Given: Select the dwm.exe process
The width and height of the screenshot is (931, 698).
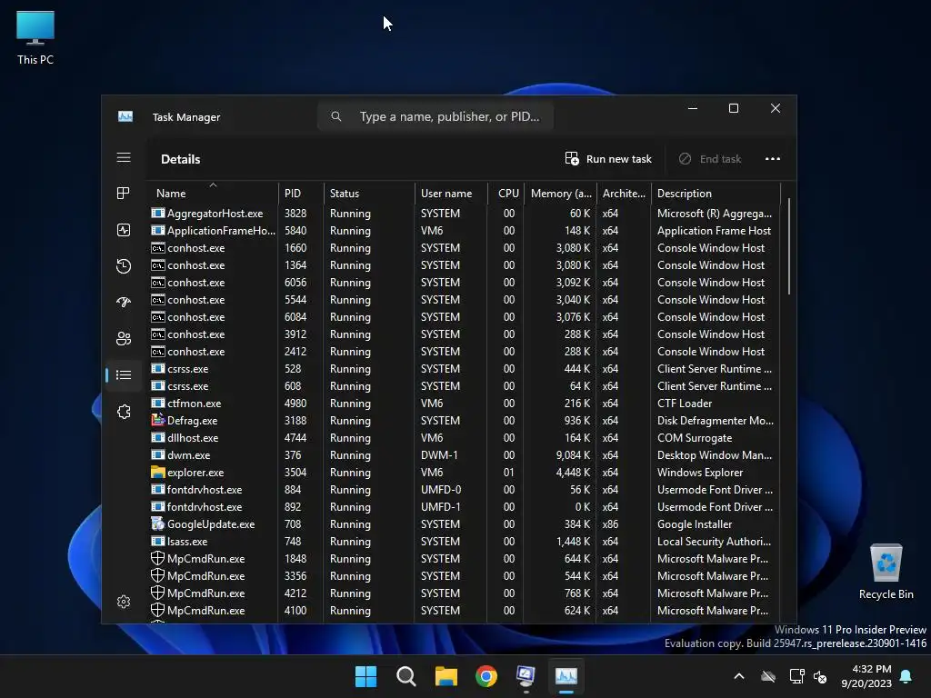Looking at the screenshot, I should [465, 455].
